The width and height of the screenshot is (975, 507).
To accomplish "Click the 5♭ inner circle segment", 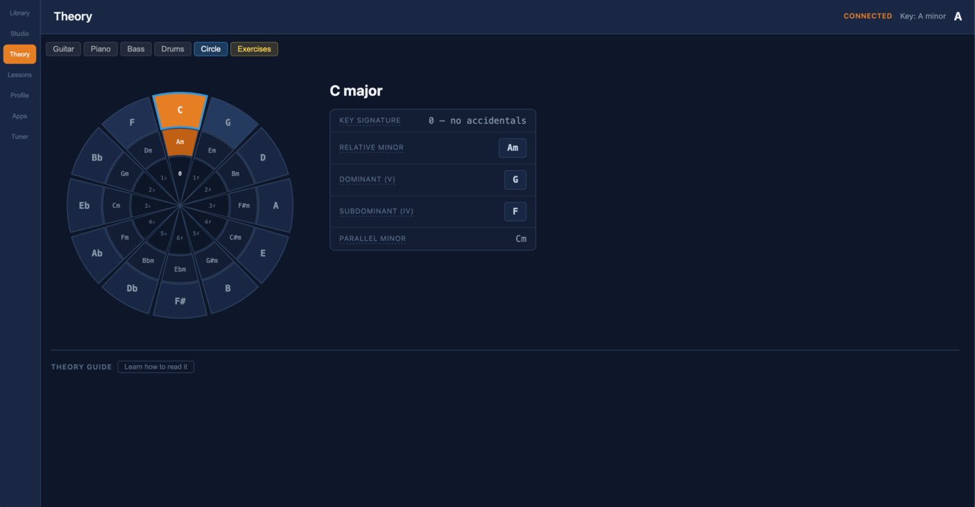I will (x=164, y=233).
